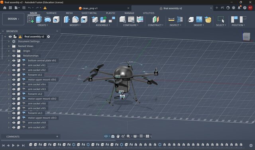Image resolution: width=255 pixels, height=150 pixels.
Task: Open the Change Parameters table icon
Action: pos(131,19)
